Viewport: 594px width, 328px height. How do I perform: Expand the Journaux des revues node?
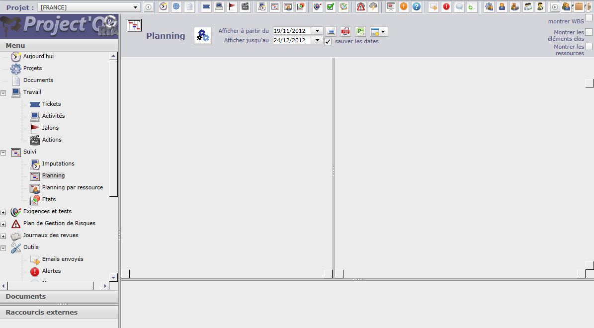tap(3, 237)
